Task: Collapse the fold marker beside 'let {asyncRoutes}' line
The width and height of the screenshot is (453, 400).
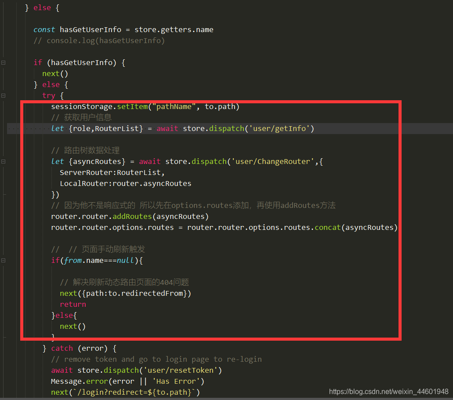Action: pos(3,161)
